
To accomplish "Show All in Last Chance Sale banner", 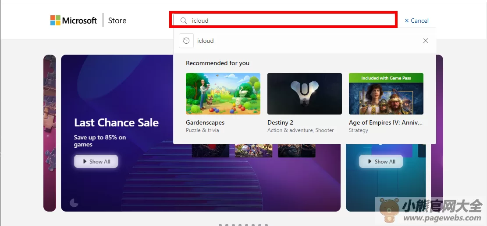I will [96, 161].
